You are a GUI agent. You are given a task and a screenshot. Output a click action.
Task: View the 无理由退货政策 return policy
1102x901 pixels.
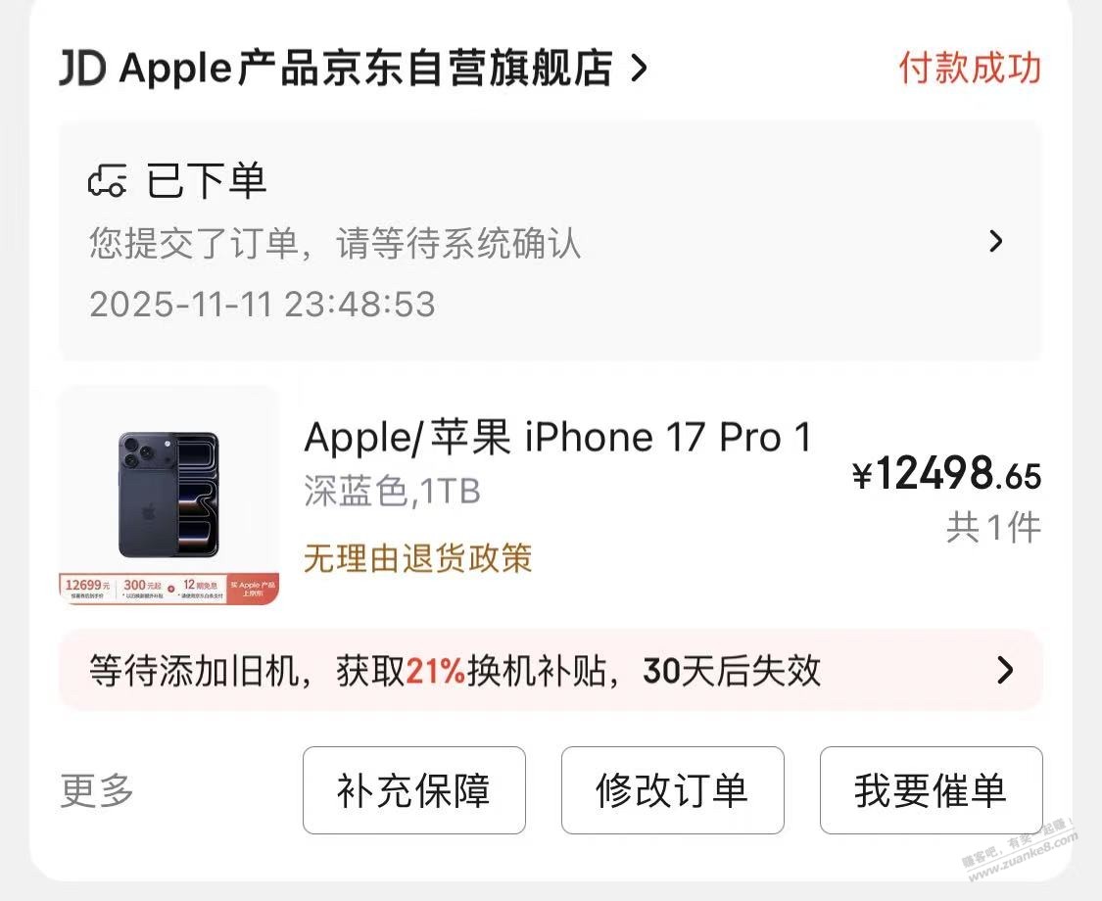click(417, 558)
